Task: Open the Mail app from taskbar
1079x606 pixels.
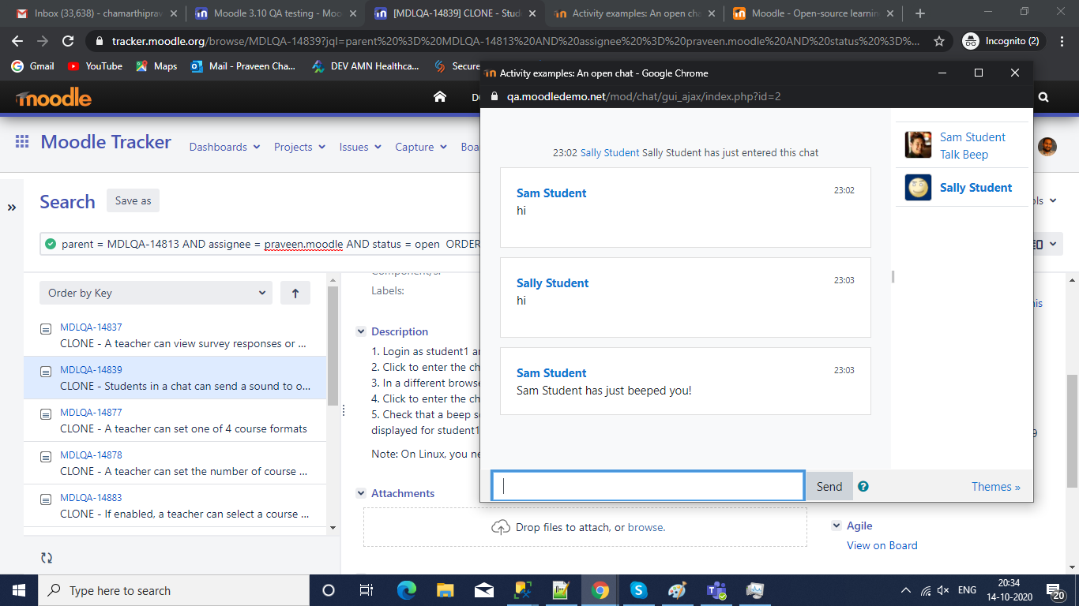Action: 483,590
